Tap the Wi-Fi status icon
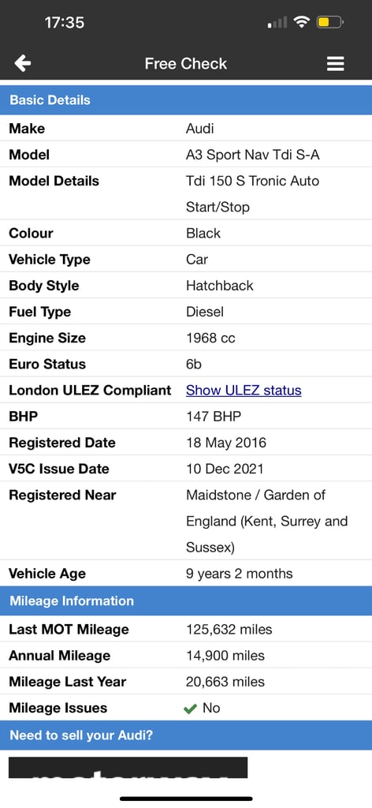This screenshot has height=808, width=372. click(302, 22)
